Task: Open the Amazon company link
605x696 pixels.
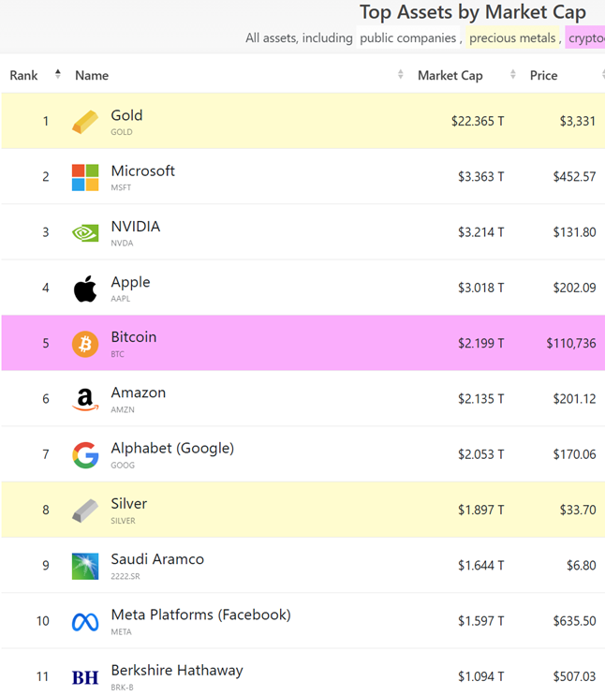Action: click(138, 392)
